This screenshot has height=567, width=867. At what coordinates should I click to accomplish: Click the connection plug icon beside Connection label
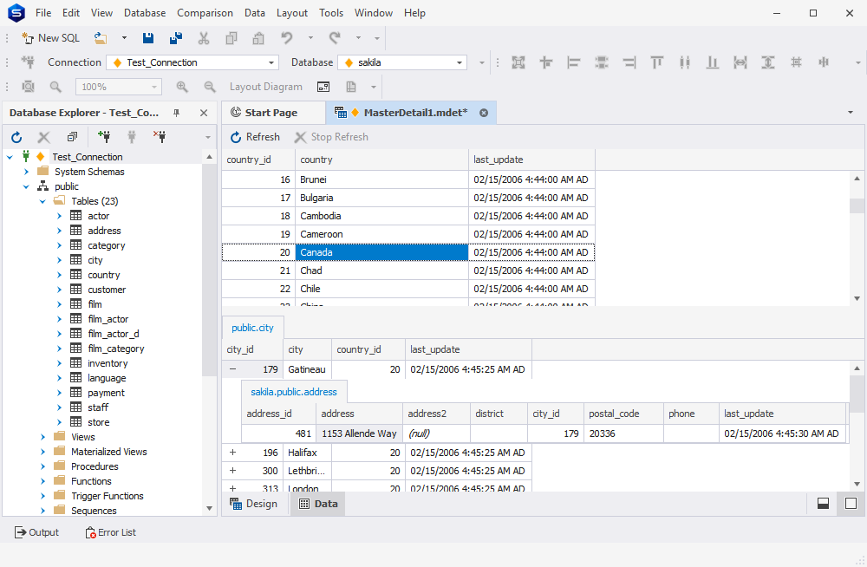pos(28,62)
